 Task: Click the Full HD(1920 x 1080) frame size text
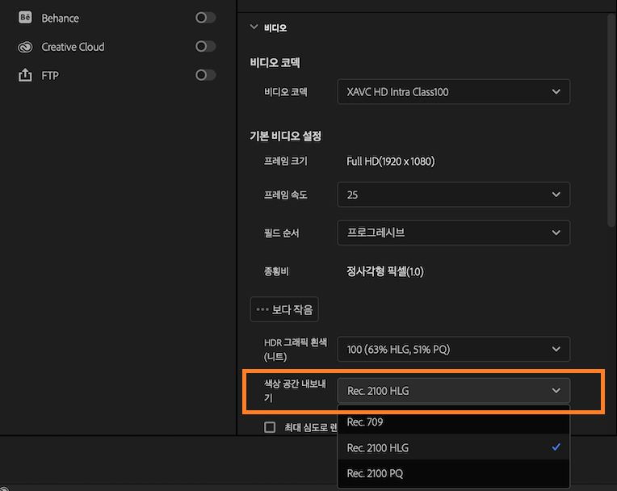pyautogui.click(x=390, y=162)
